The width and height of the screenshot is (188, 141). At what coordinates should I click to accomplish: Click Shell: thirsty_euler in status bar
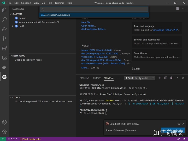[x=31, y=139]
